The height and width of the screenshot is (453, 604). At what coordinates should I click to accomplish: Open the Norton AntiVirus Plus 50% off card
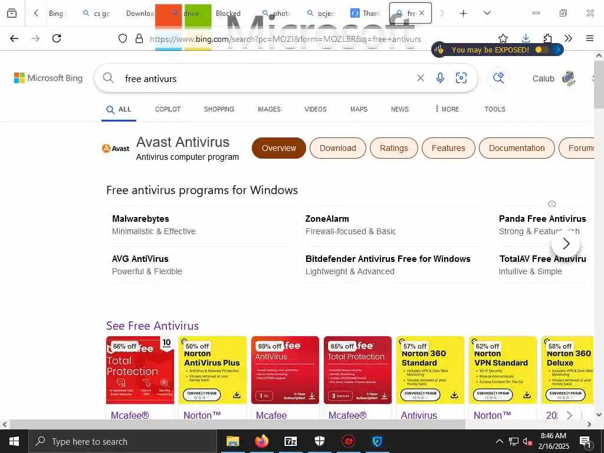(x=212, y=370)
